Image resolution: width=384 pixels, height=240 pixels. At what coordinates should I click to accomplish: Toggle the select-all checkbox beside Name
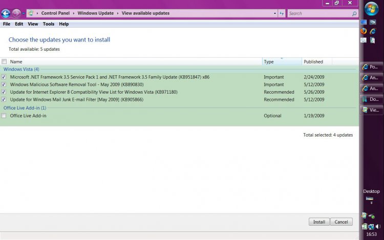click(x=4, y=61)
